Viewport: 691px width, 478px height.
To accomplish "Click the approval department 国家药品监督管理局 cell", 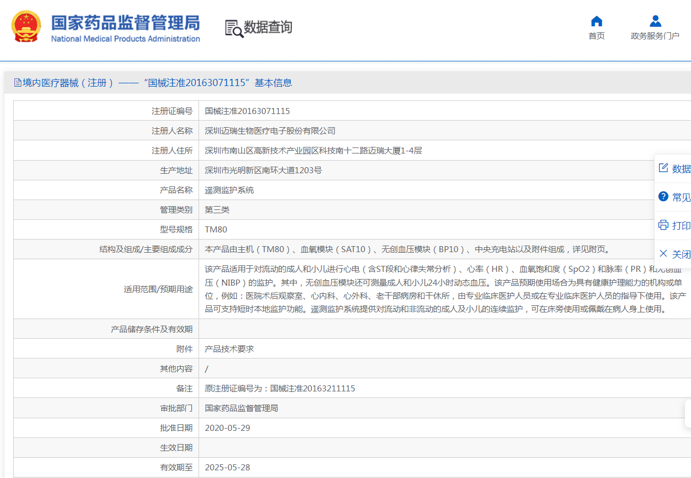I will pyautogui.click(x=241, y=408).
